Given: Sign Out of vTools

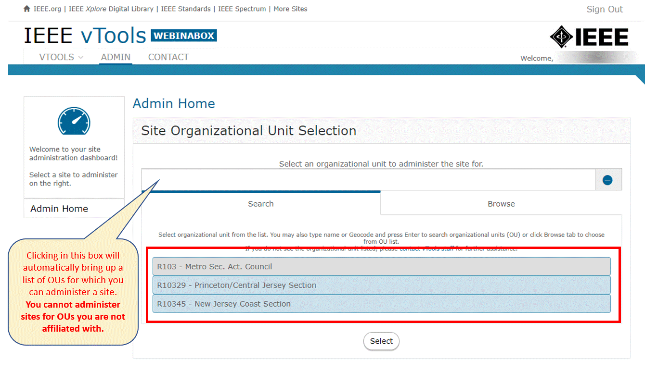Looking at the screenshot, I should (x=605, y=9).
